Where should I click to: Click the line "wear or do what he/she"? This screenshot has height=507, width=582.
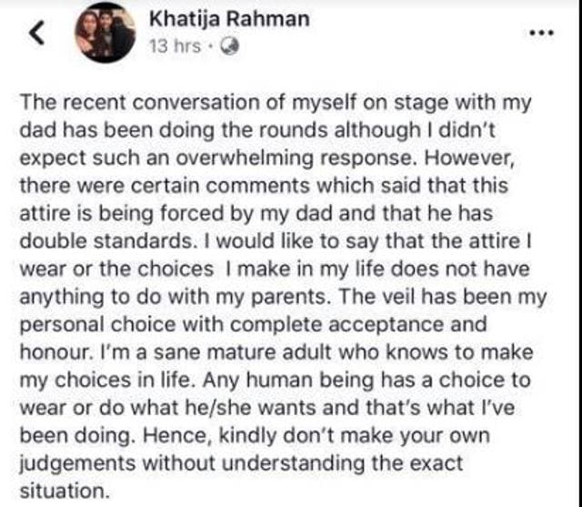point(266,408)
